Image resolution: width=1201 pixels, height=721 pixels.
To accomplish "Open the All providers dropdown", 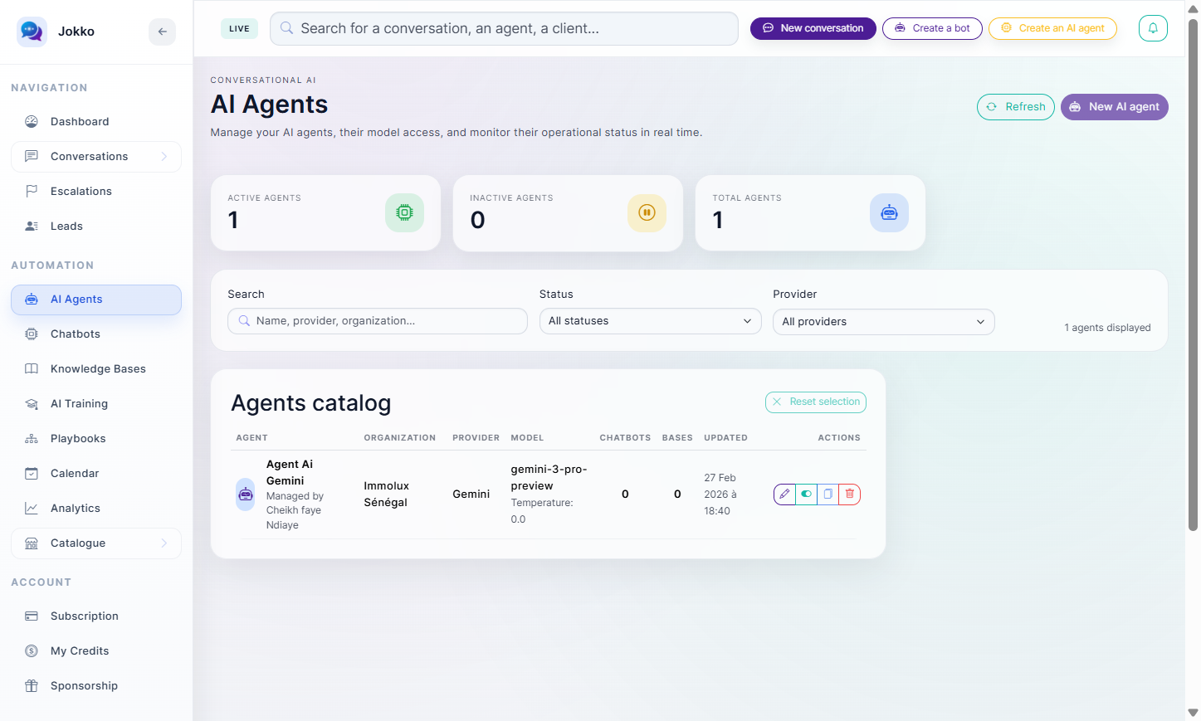I will (x=883, y=322).
